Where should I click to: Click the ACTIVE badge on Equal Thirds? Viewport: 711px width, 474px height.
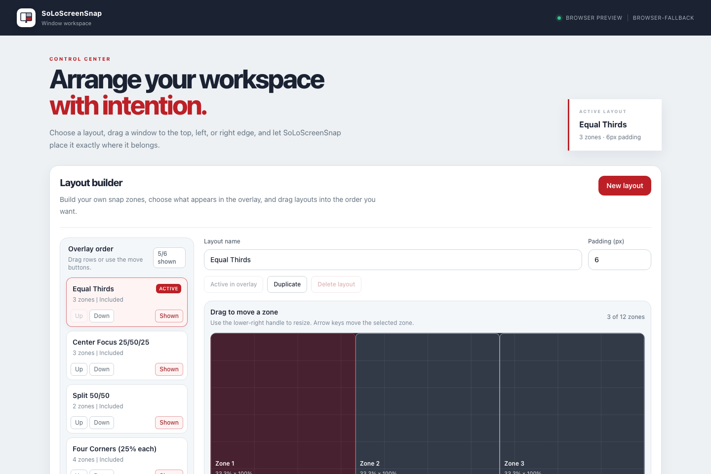pyautogui.click(x=168, y=289)
